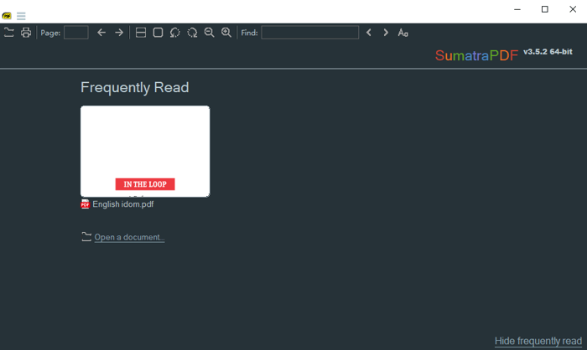Click the Open file toolbar icon
The width and height of the screenshot is (587, 350).
(9, 33)
